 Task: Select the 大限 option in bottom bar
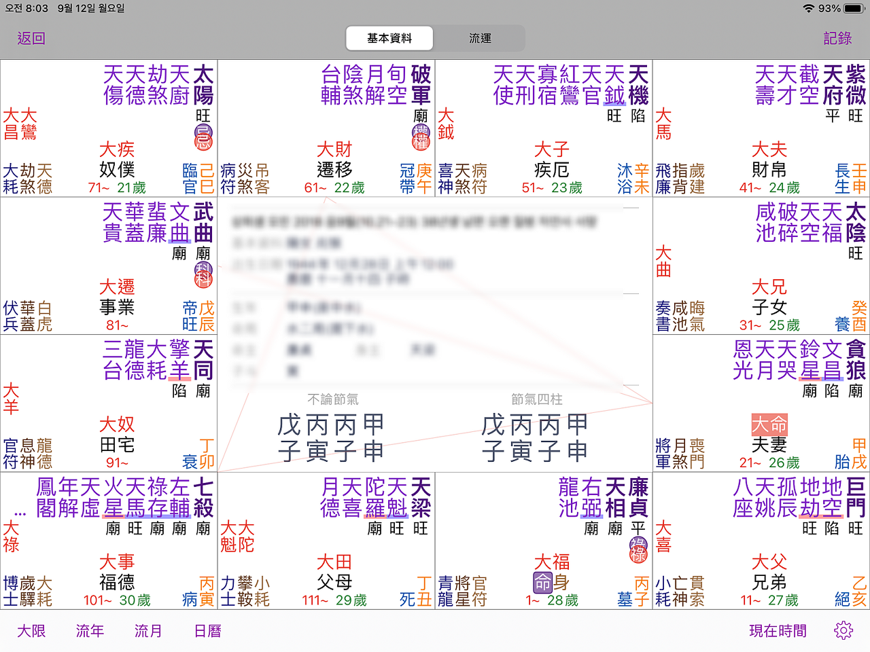tap(31, 631)
